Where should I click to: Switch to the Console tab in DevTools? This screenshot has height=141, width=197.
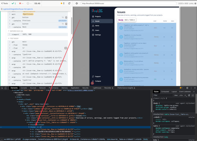24,88
